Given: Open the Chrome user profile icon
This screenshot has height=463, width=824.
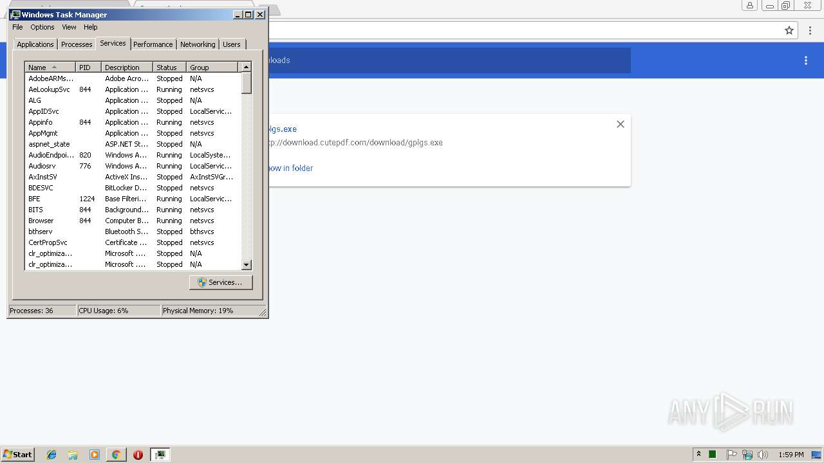Looking at the screenshot, I should 750,6.
